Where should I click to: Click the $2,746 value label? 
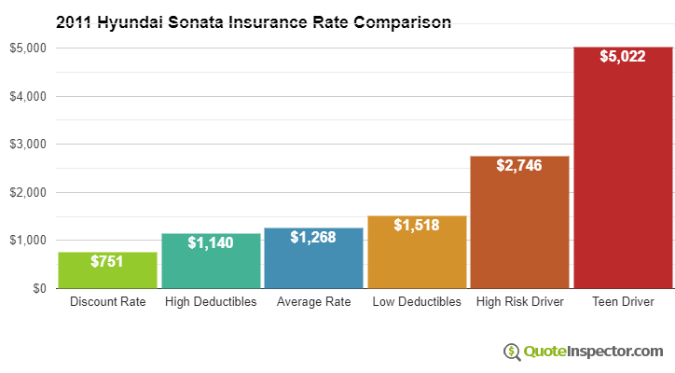pyautogui.click(x=519, y=165)
